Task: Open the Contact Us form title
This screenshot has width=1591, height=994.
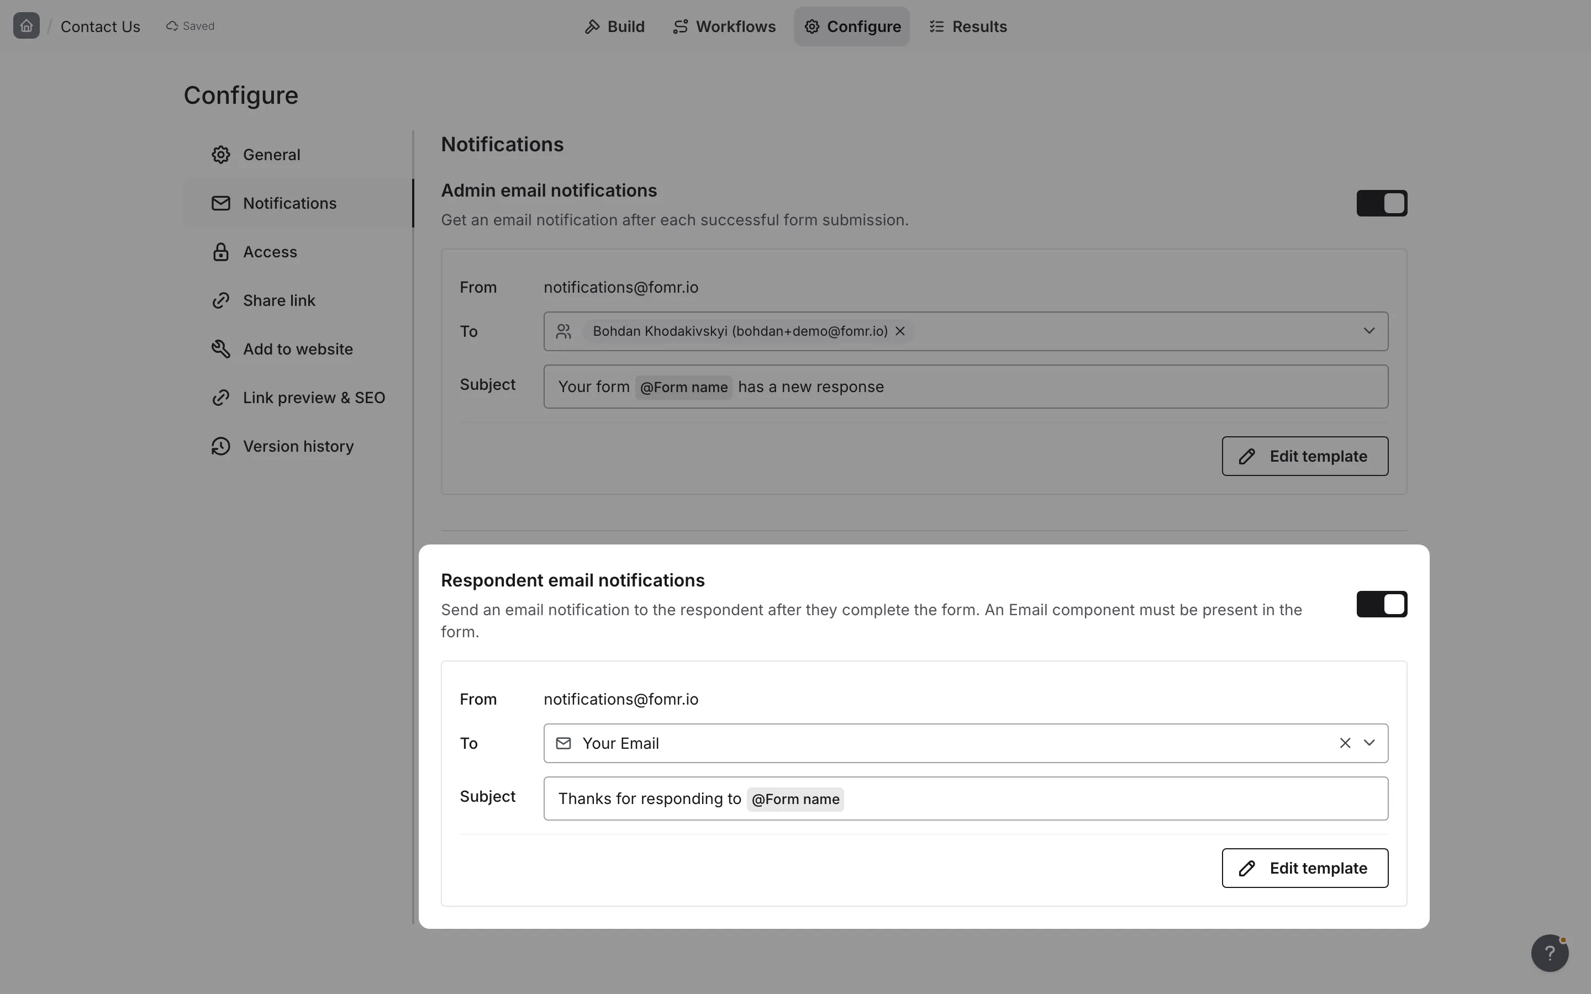Action: 101,27
